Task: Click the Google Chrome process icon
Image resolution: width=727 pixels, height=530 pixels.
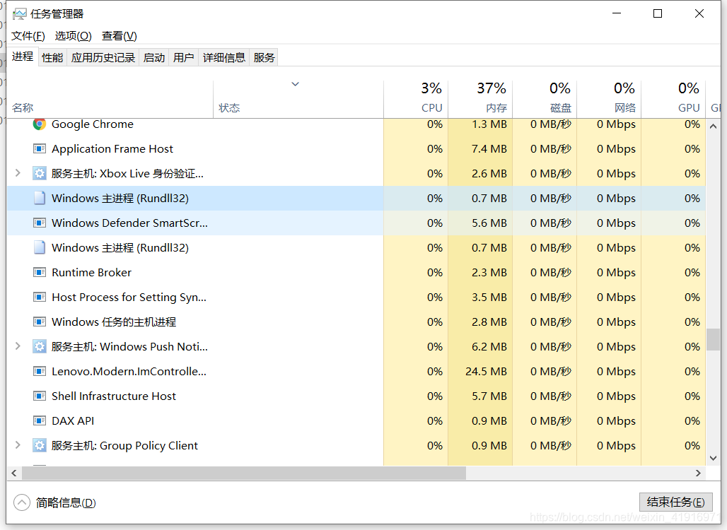Action: 40,124
